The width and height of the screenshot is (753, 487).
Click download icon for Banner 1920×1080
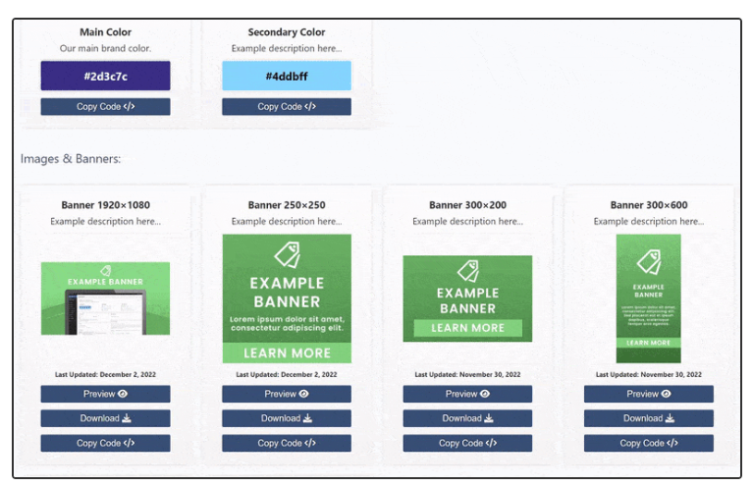[x=127, y=418]
